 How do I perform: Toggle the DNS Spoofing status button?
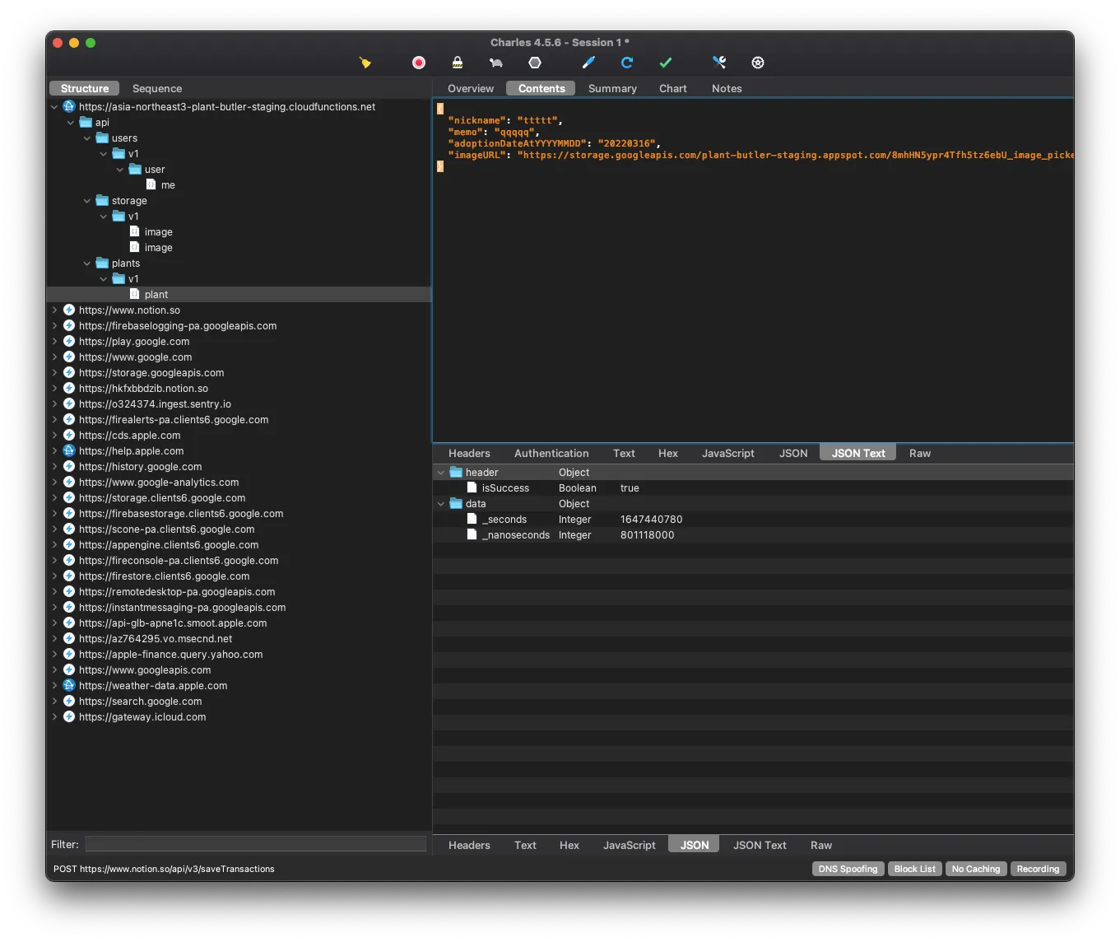848,869
